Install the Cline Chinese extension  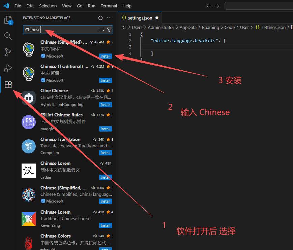pyautogui.click(x=106, y=105)
